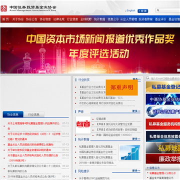Select the 协会信息 tab

pos(13,114)
